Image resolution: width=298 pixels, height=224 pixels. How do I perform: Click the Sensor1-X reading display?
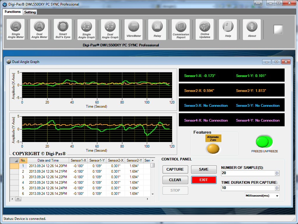(x=200, y=76)
